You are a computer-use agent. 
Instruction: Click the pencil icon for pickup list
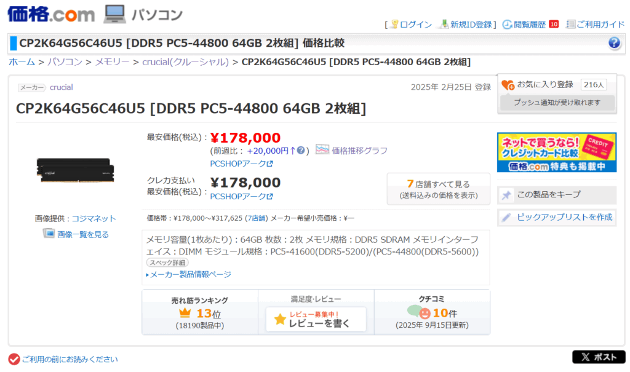point(506,217)
